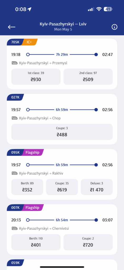Select 2nd class ticket for ₴509
This screenshot has width=124, height=270.
point(88,77)
